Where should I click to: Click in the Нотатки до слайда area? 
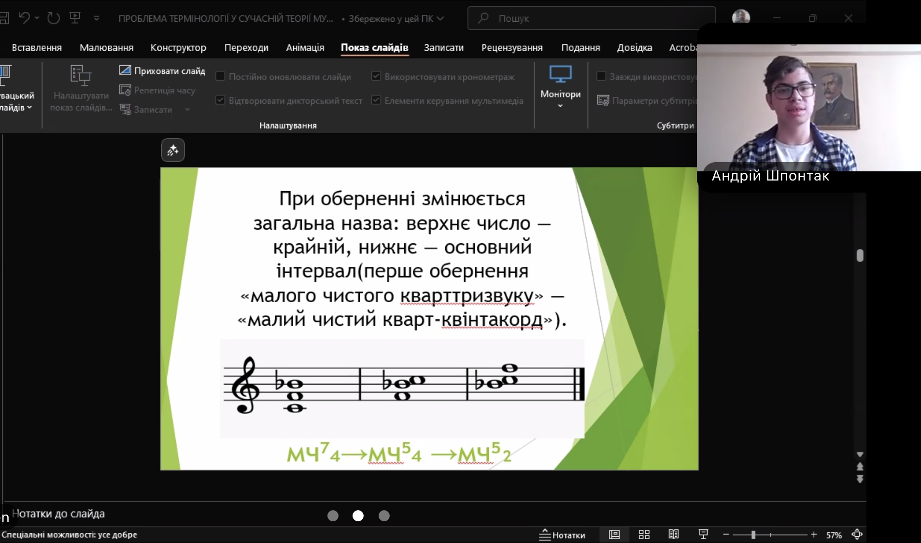pyautogui.click(x=58, y=514)
